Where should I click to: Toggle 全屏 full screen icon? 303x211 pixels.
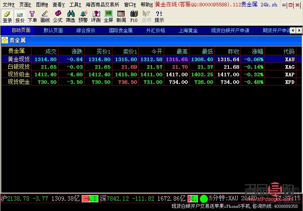pyautogui.click(x=108, y=17)
